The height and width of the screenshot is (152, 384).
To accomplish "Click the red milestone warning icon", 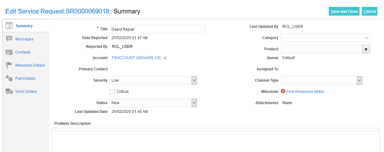I will point(283,92).
